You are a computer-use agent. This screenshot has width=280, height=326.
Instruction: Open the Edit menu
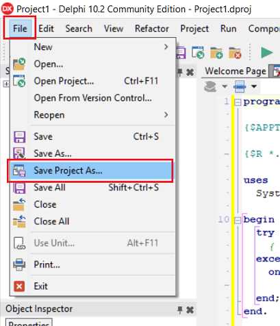46,29
